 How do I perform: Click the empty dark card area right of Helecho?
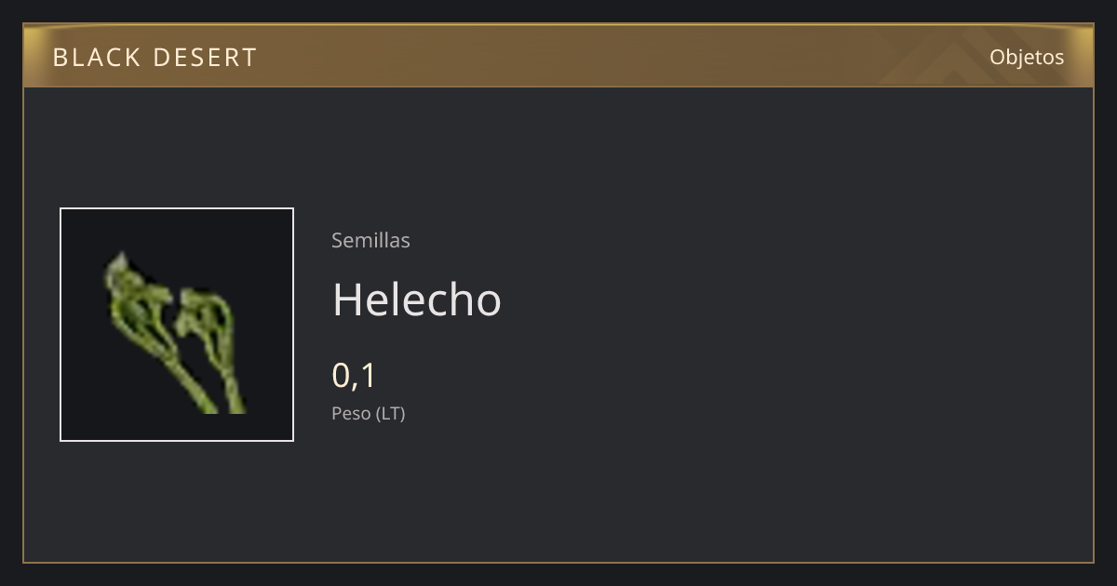pyautogui.click(x=791, y=300)
